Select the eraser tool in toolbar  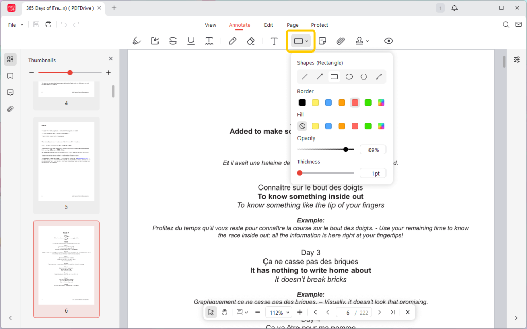251,41
